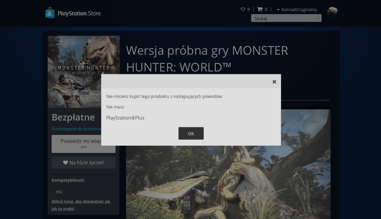Image resolution: width=381 pixels, height=219 pixels.
Task: Toggle the 'Na liście życzeń' wishlist button
Action: tap(83, 163)
